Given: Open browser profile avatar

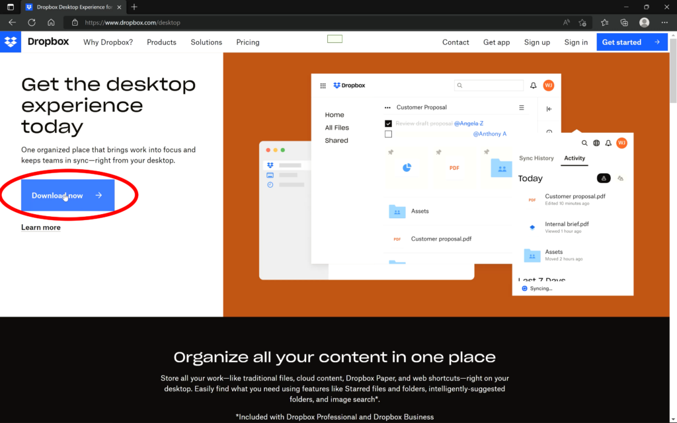Looking at the screenshot, I should coord(644,22).
